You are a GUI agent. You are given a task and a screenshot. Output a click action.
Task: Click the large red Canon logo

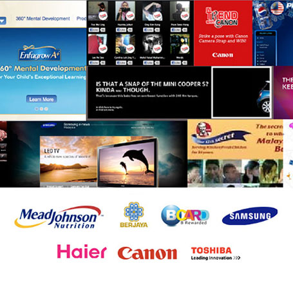point(147,253)
